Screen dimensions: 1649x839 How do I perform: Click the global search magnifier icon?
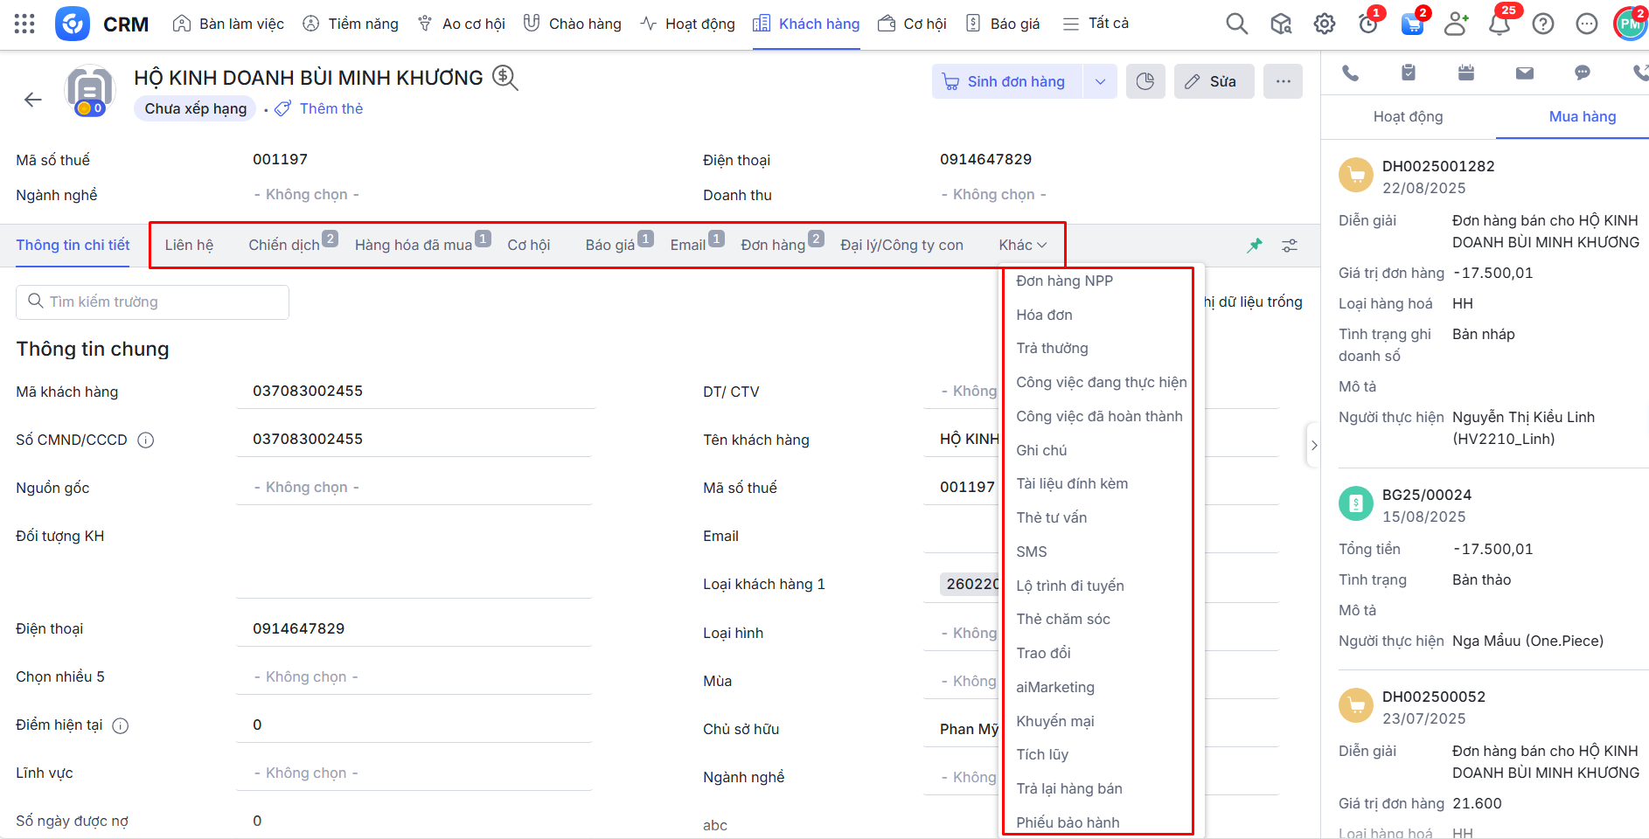pos(1236,24)
